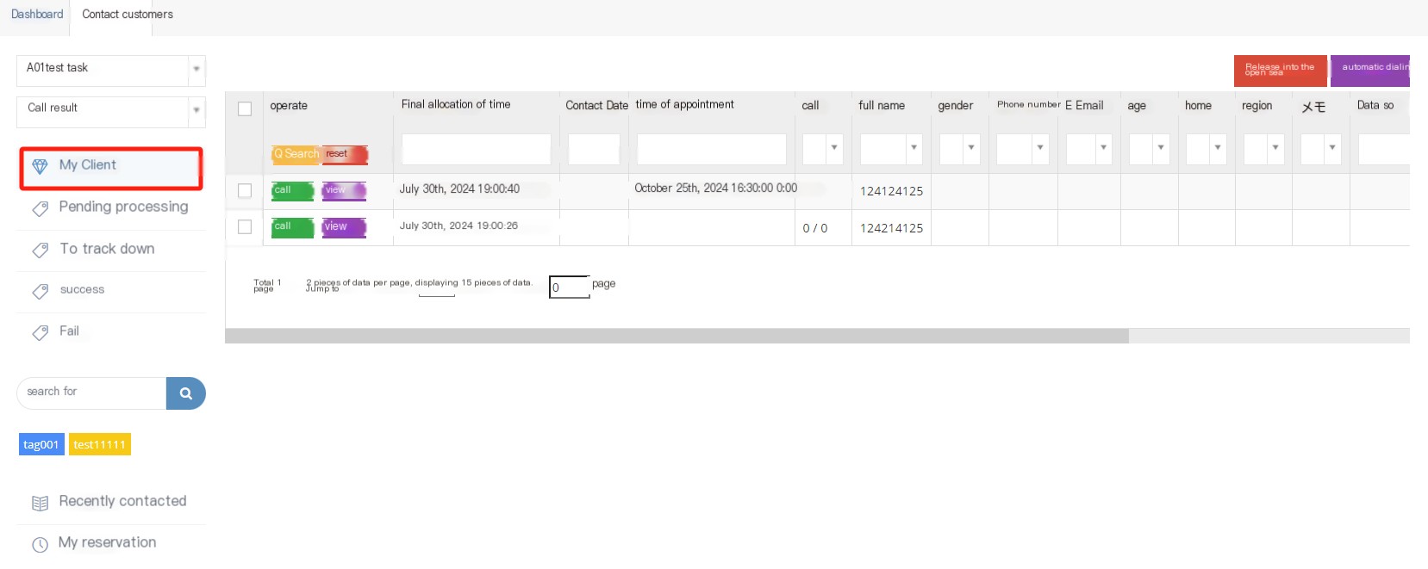1428x569 pixels.
Task: Open My reservation section
Action: 111,543
